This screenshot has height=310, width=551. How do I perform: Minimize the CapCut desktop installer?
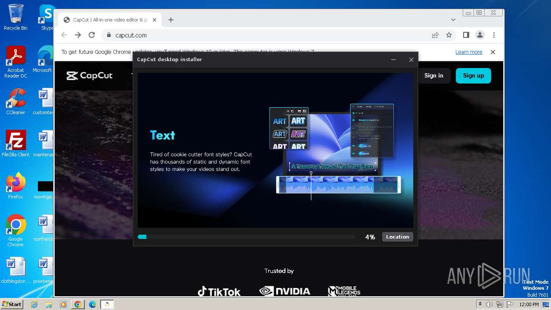[393, 59]
